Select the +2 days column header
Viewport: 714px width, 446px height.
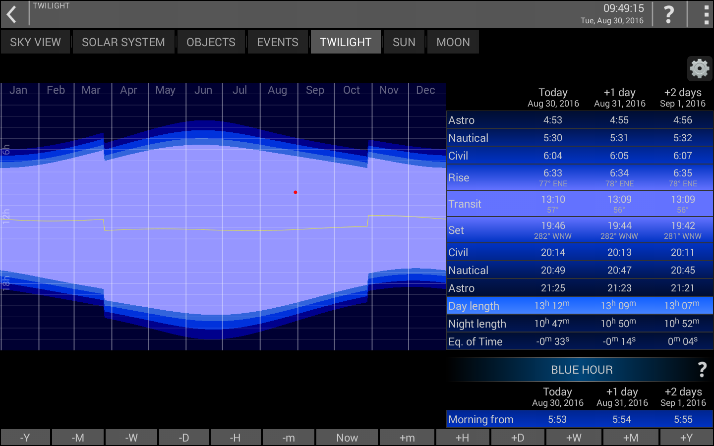683,98
